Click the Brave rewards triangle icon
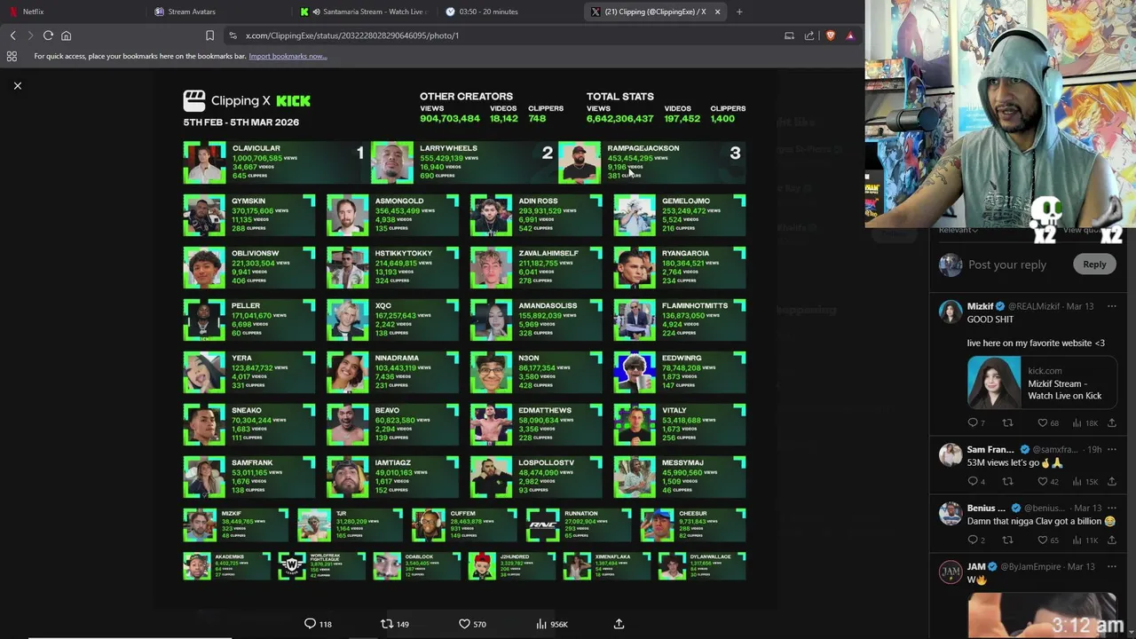Viewport: 1136px width, 639px height. pos(849,35)
